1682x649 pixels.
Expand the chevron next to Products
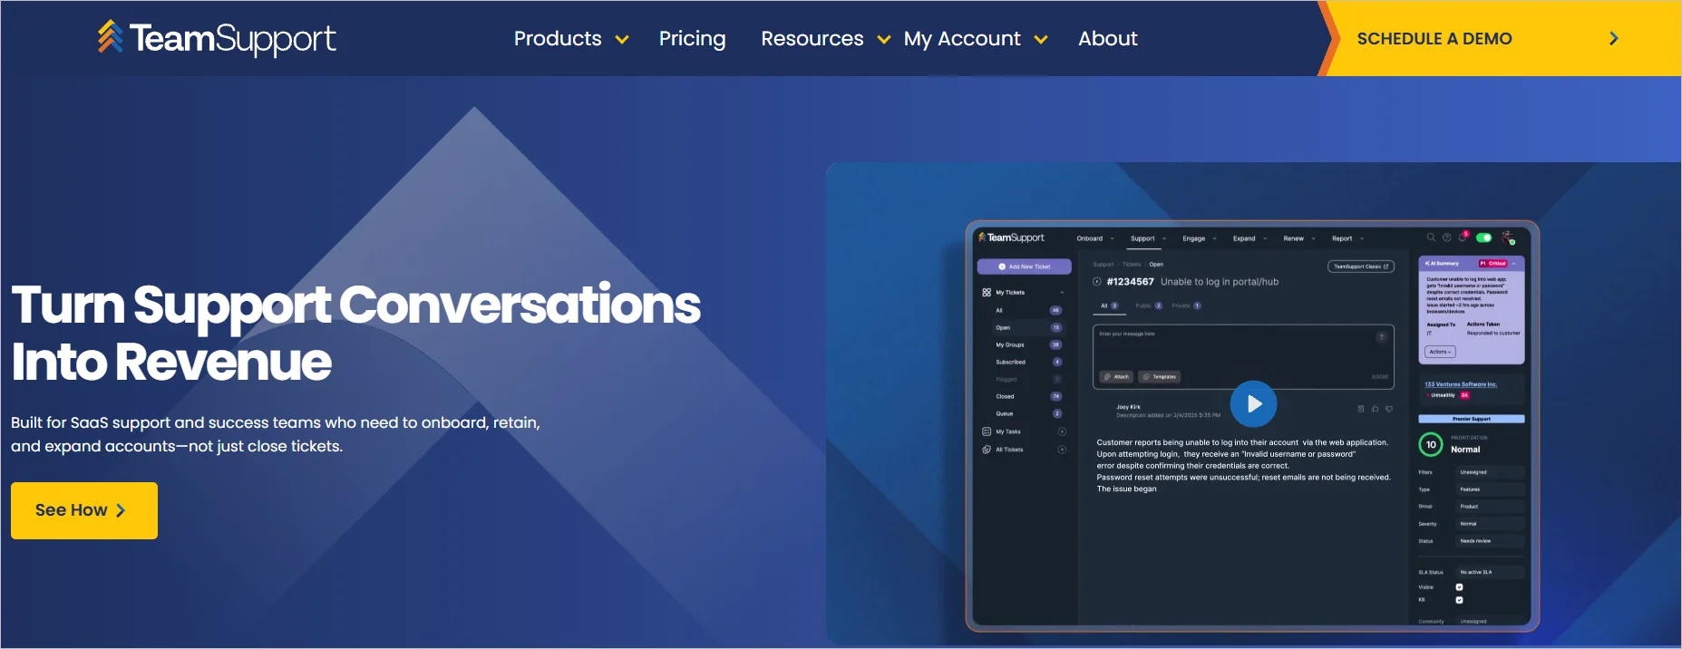point(622,39)
